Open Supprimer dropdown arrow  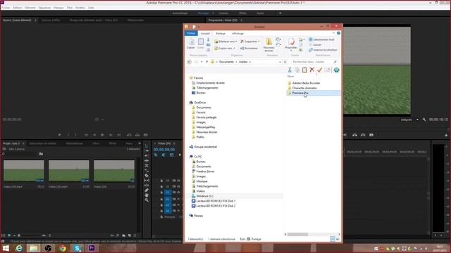pos(259,41)
